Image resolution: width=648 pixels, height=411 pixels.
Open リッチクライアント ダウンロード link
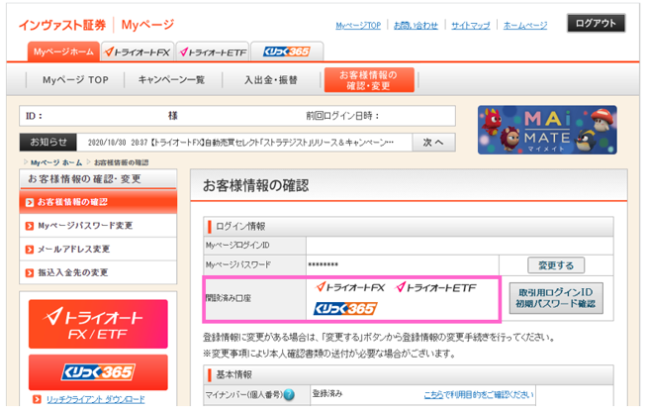tap(95, 399)
